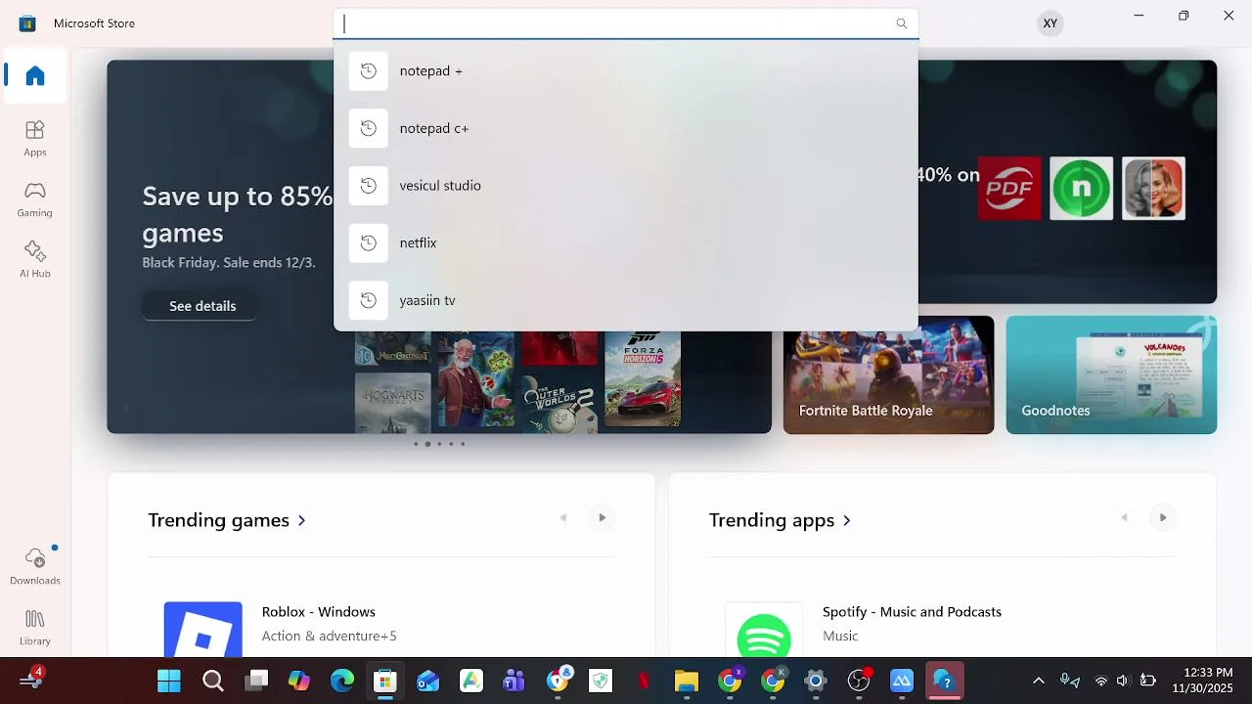Show previous Trending apps with left arrow
The image size is (1252, 704).
(x=1124, y=517)
